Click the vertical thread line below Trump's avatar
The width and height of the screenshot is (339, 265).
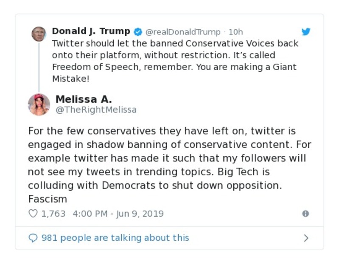click(39, 67)
